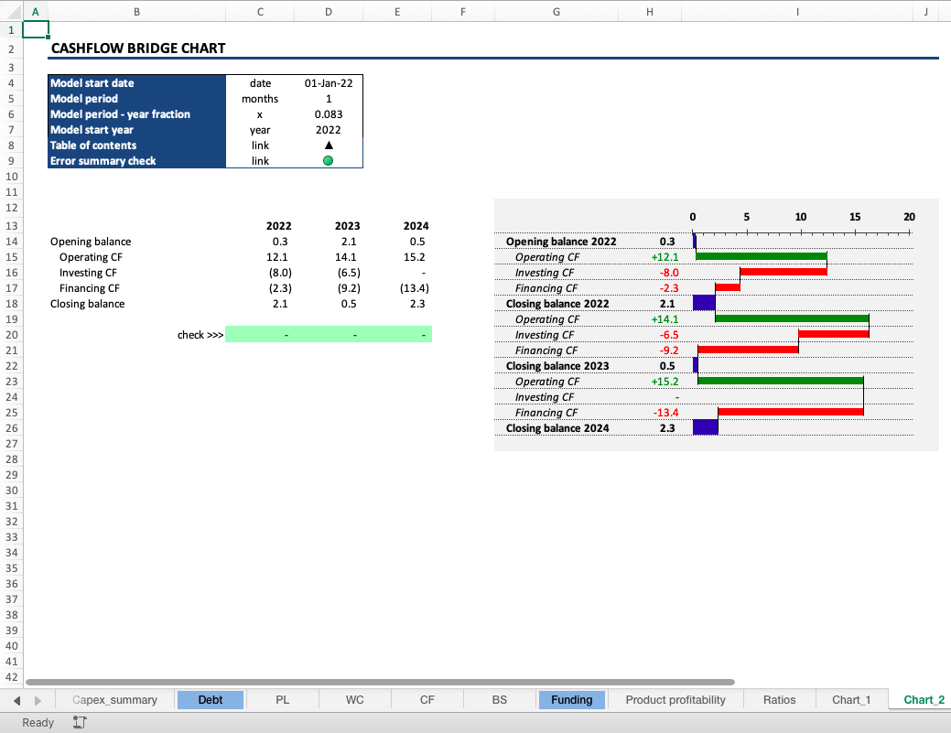951x733 pixels.
Task: Select the Model start year 2022 value
Action: tap(328, 130)
